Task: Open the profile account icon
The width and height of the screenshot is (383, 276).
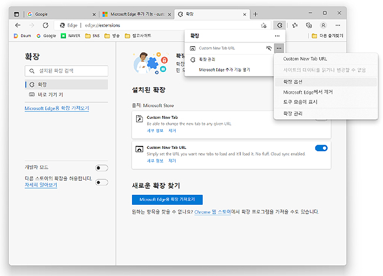Action: click(x=323, y=25)
